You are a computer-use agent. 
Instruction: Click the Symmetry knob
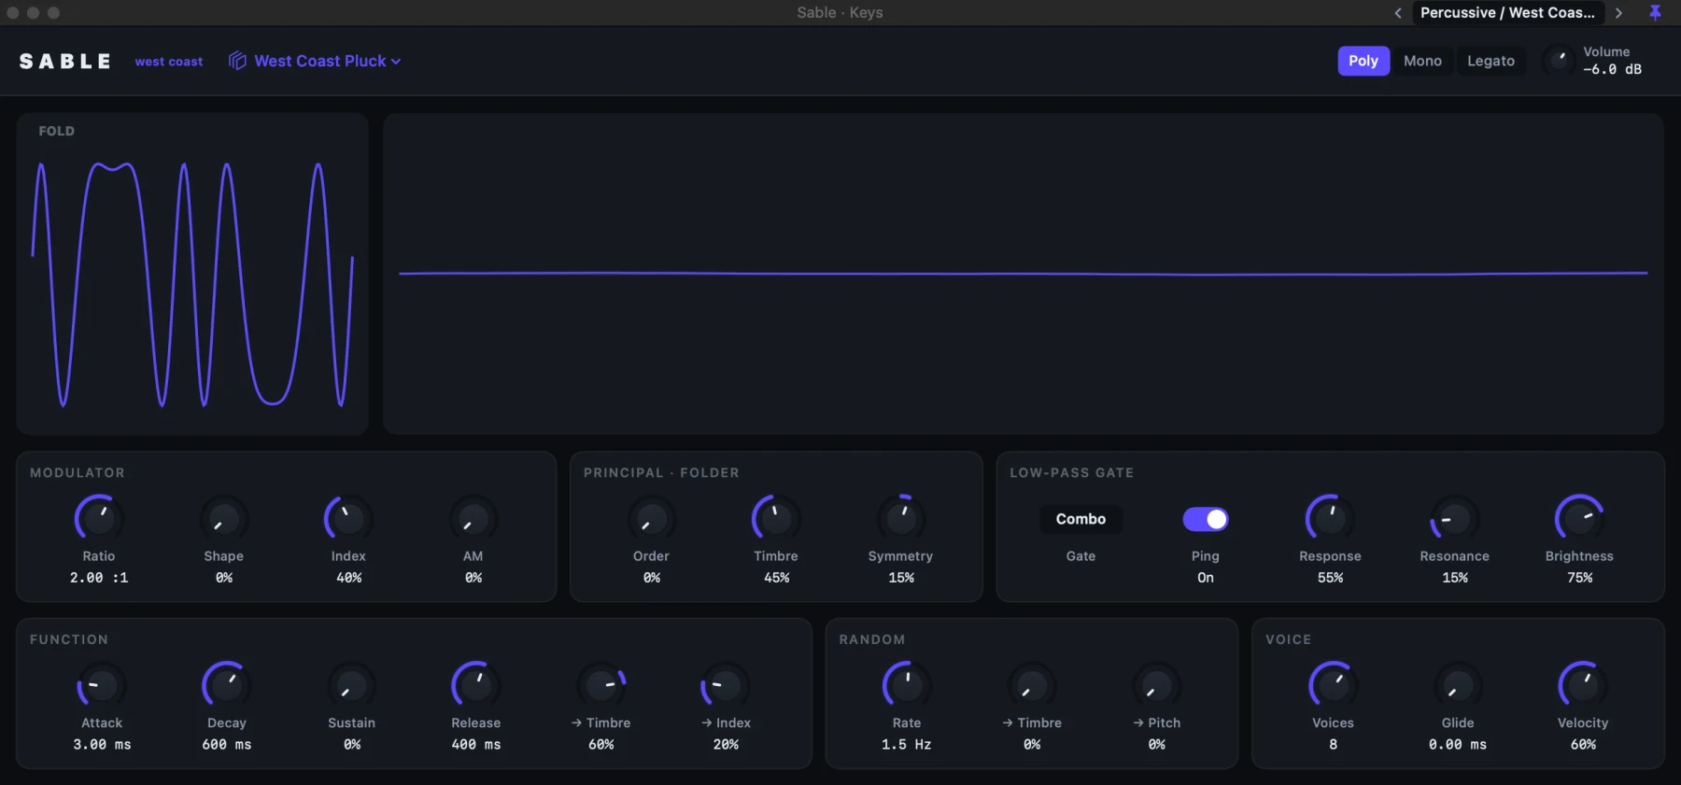click(901, 518)
